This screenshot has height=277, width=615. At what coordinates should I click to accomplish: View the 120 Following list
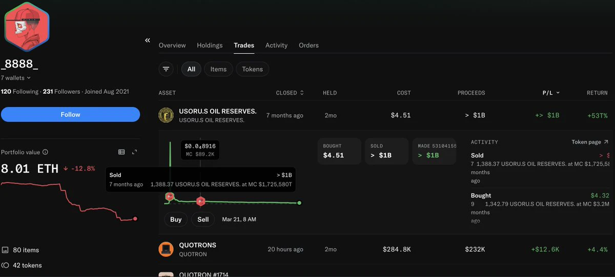click(x=19, y=92)
